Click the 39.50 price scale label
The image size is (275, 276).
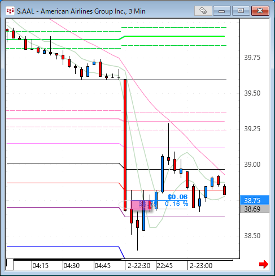tap(252, 93)
